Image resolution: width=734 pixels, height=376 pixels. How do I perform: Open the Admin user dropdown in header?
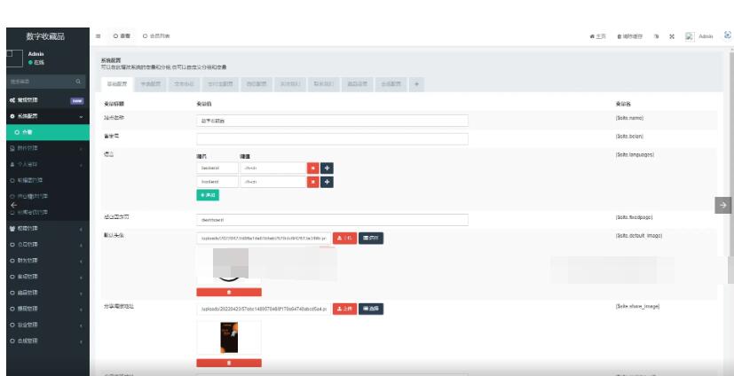[700, 35]
